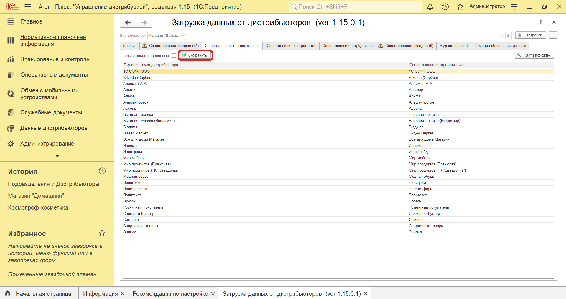Click the Избранное star icon
This screenshot has height=299, width=566.
102,233
